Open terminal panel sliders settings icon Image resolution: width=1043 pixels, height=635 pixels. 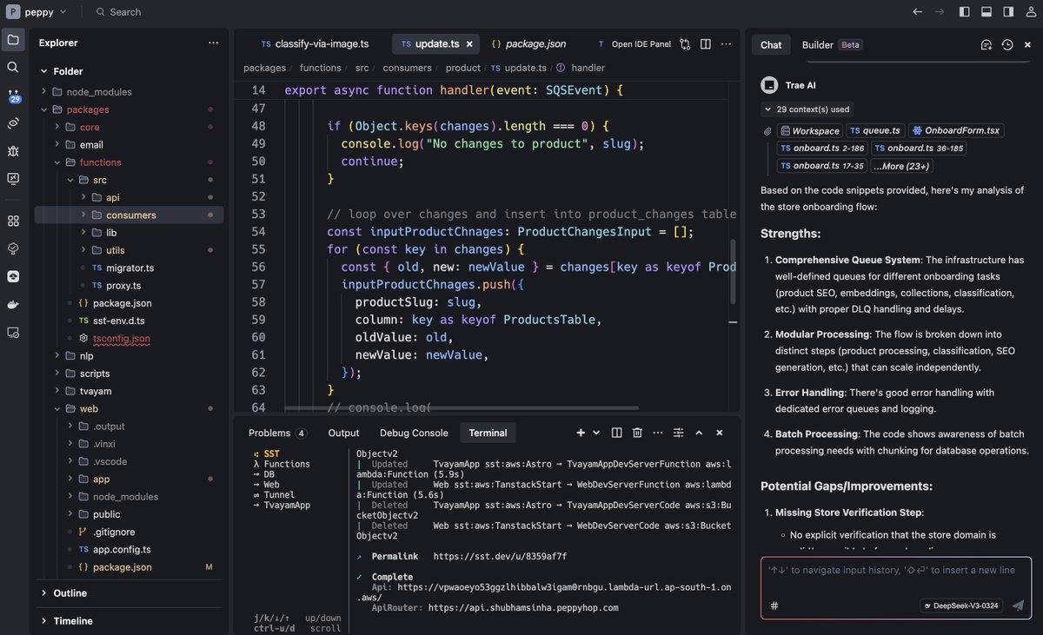pyautogui.click(x=678, y=433)
